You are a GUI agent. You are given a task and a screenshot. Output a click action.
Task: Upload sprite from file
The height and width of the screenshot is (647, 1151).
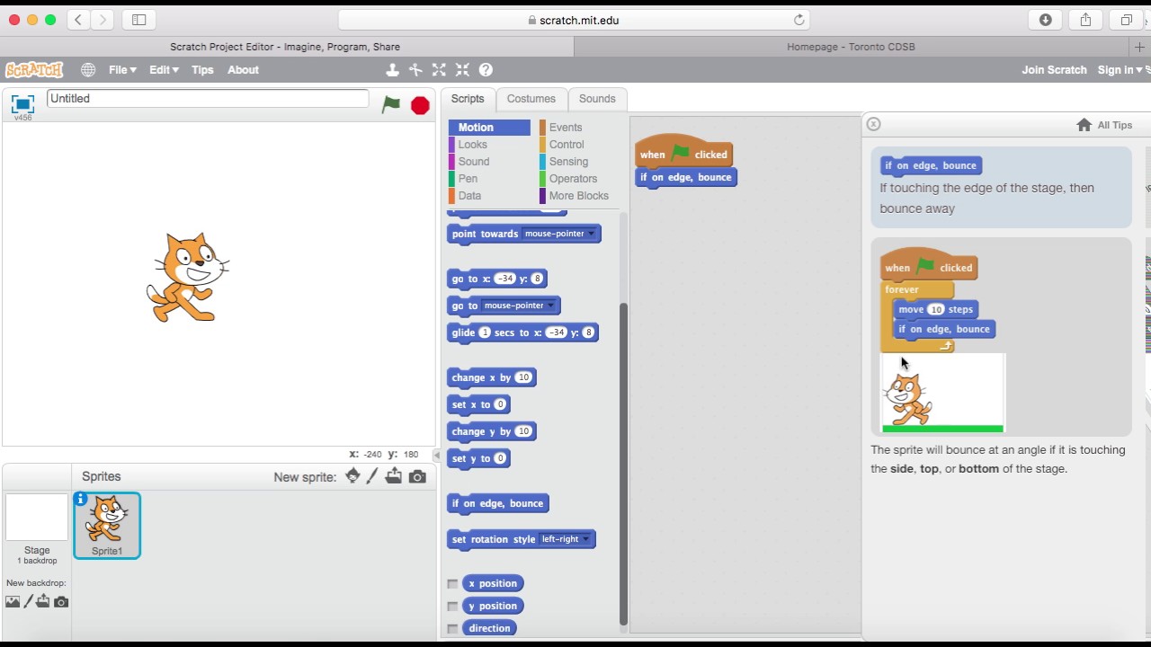(394, 476)
